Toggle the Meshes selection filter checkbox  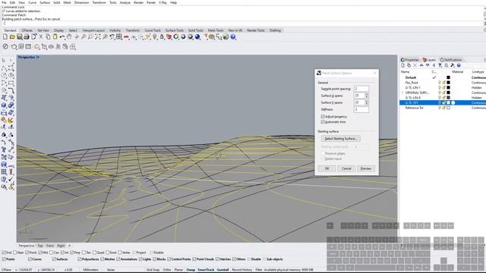[x=103, y=259]
